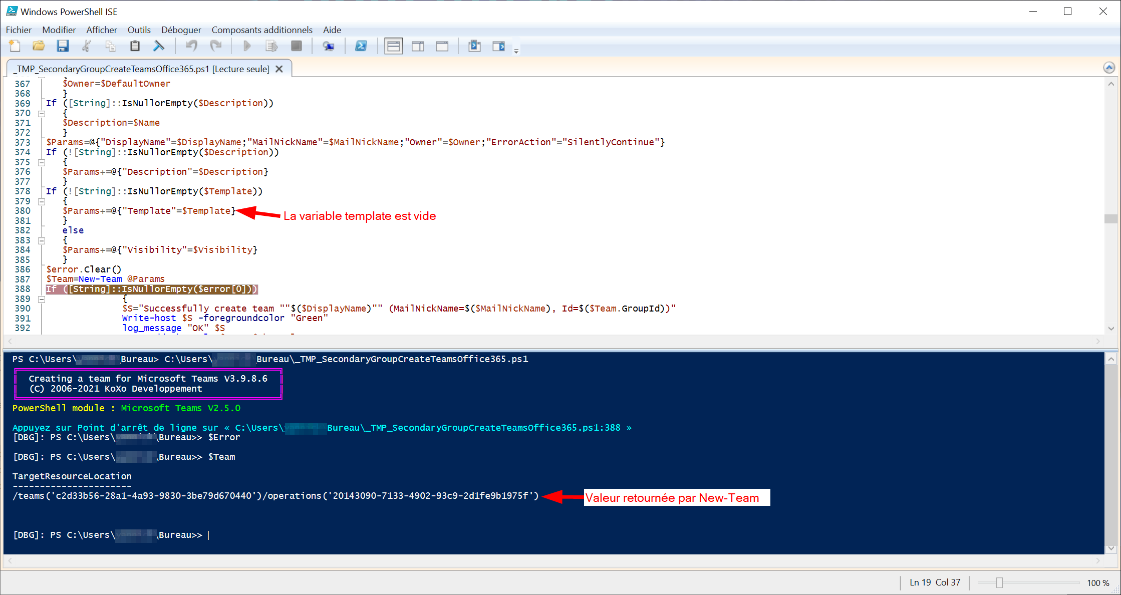The image size is (1121, 595).
Task: Click the TargetResourceLocation output header
Action: click(72, 476)
